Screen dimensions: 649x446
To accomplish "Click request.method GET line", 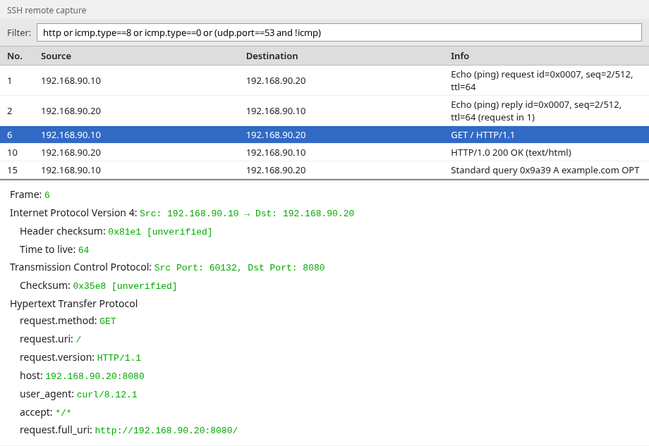I will tap(68, 321).
